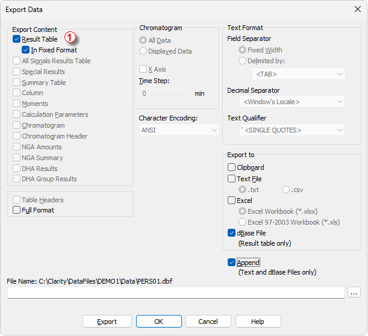Expand the Decimal Separator dropdown
The image size is (368, 336).
[292, 102]
